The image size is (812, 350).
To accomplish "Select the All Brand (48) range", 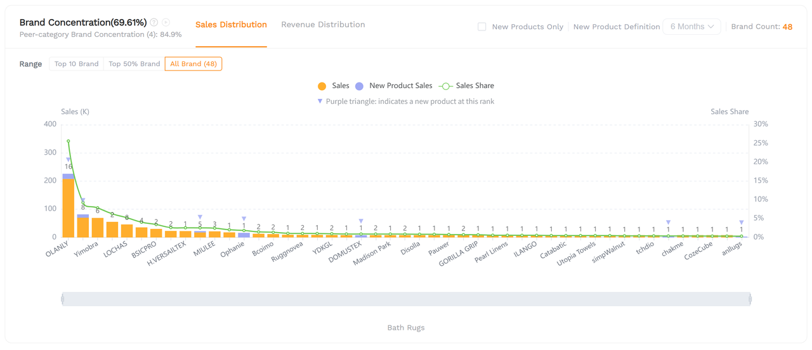I will (193, 64).
